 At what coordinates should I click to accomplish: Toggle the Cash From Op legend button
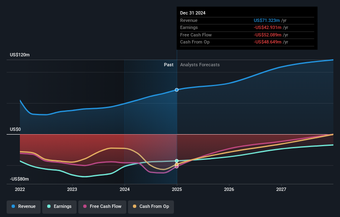point(151,207)
